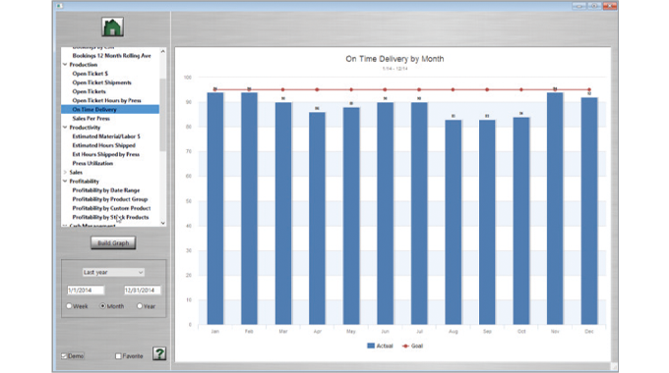
Task: Click the green Home icon
Action: point(112,27)
